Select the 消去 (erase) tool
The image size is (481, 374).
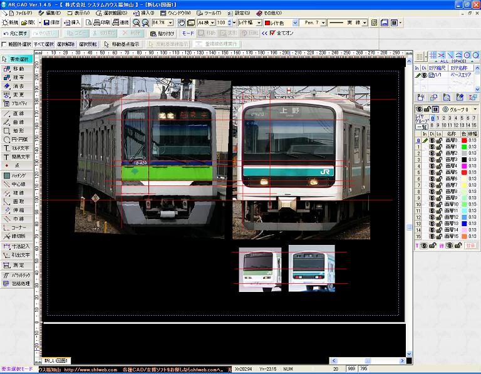pos(17,86)
